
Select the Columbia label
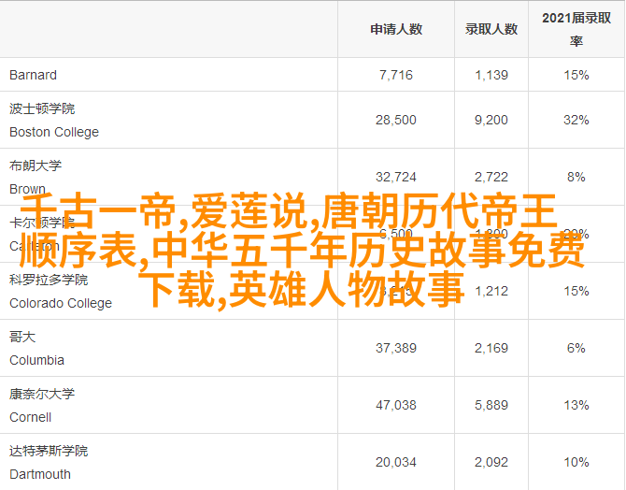coord(36,360)
